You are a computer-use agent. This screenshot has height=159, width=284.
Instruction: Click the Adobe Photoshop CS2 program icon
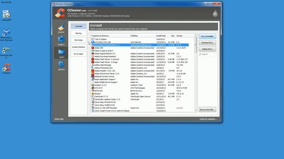coord(93,68)
